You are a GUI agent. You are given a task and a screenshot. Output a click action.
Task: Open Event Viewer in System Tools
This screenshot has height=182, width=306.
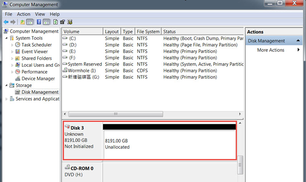pos(34,52)
